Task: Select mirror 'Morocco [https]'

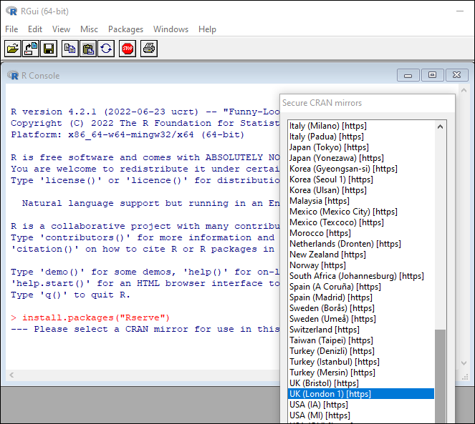Action: (361, 233)
